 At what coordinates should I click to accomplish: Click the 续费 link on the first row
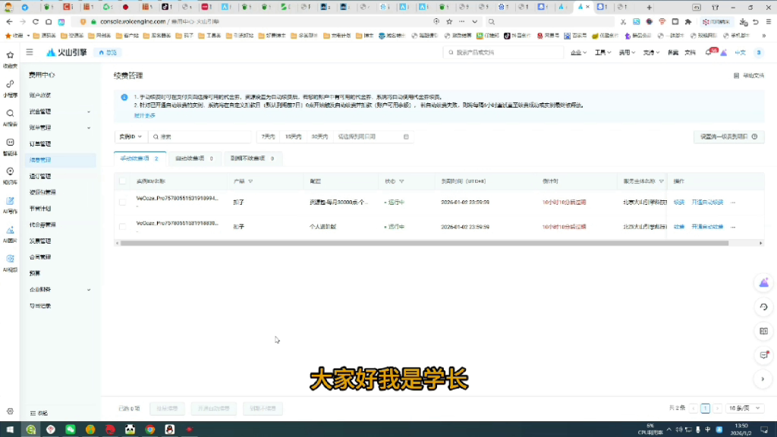[680, 202]
